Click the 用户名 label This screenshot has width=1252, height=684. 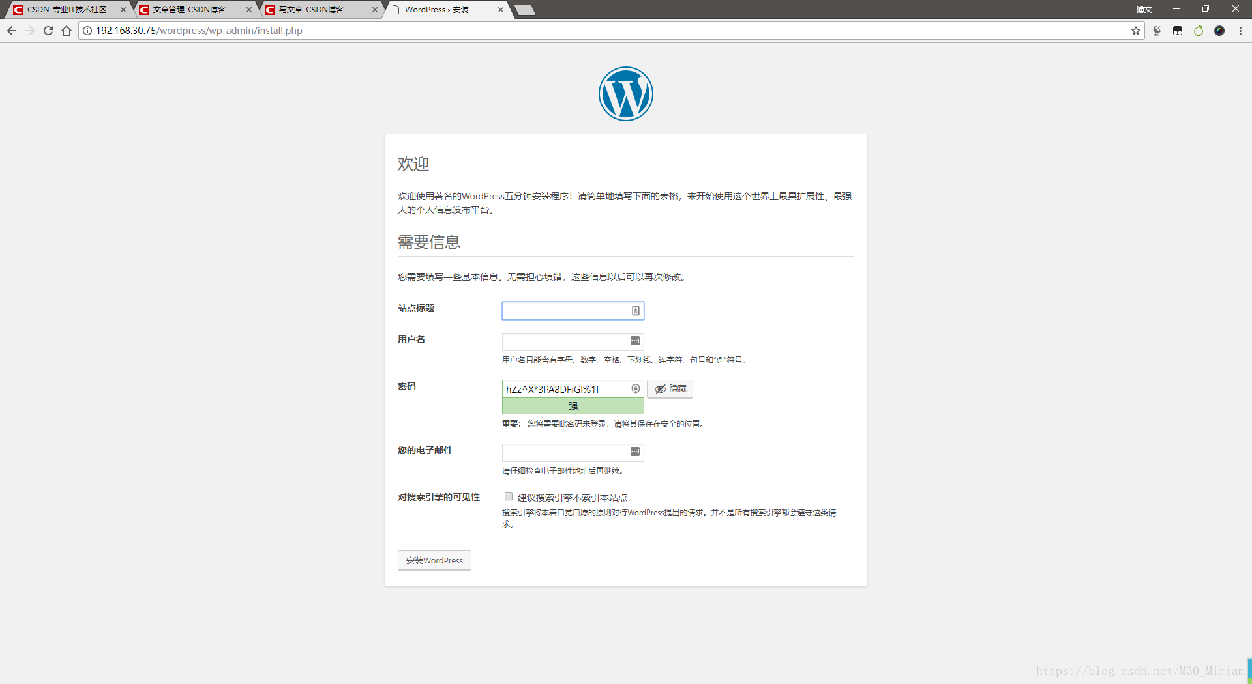coord(411,339)
